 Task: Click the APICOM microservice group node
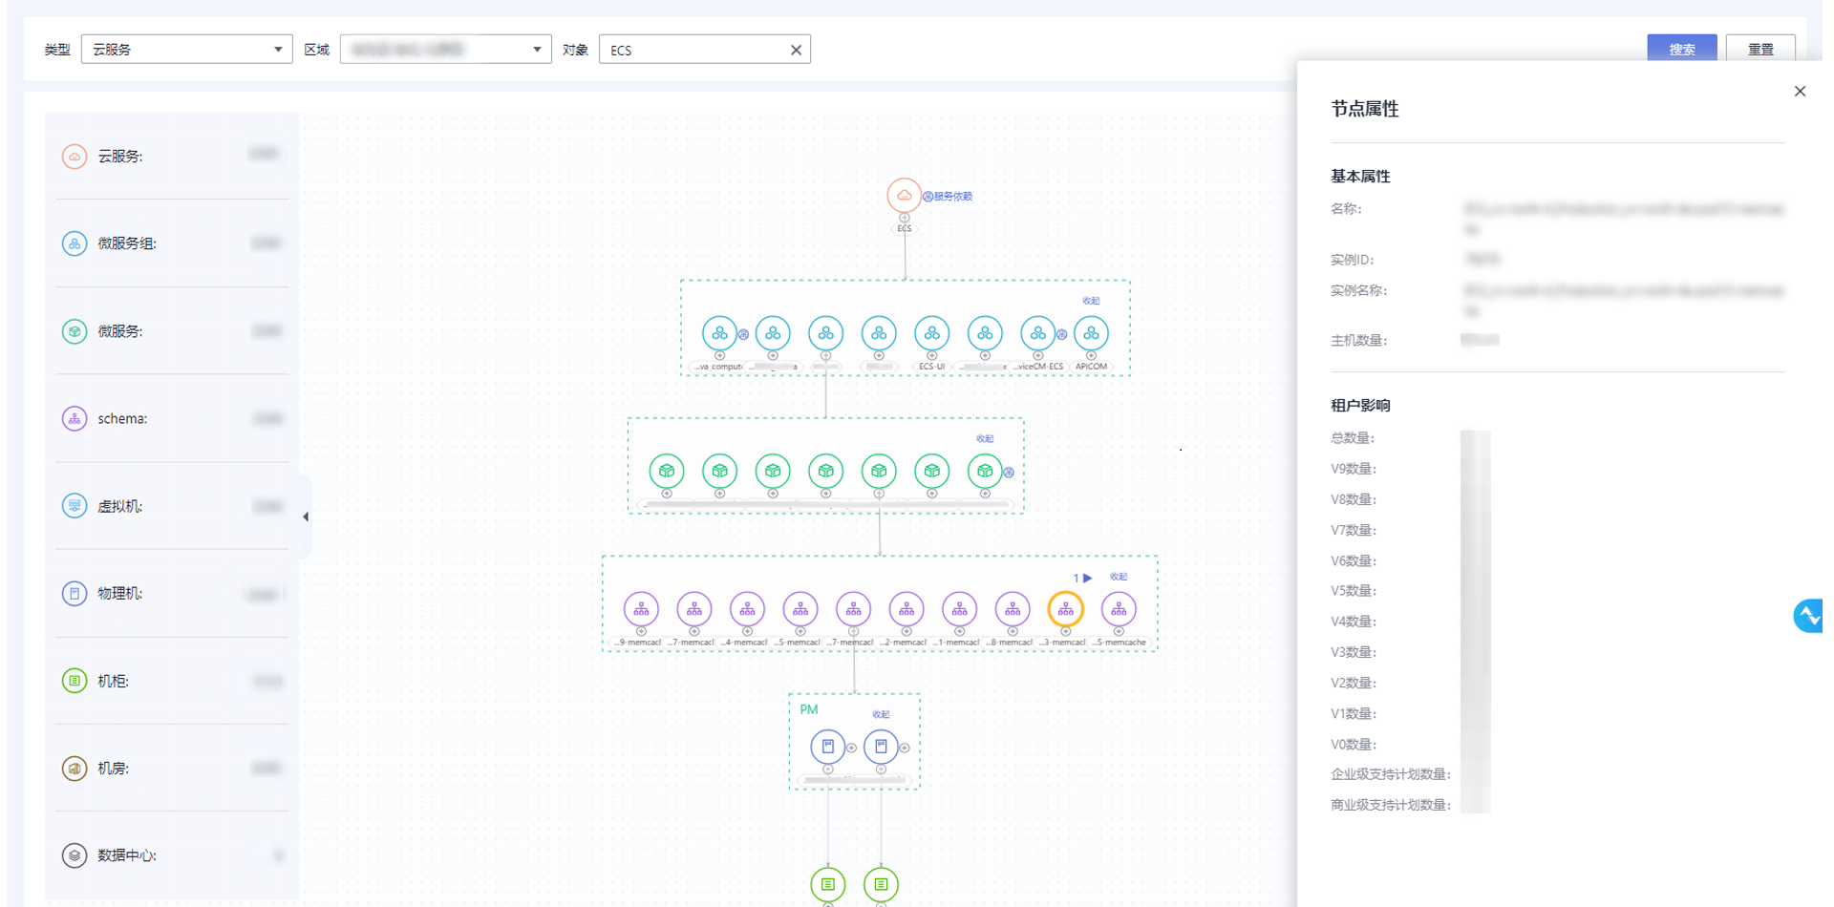[1090, 333]
